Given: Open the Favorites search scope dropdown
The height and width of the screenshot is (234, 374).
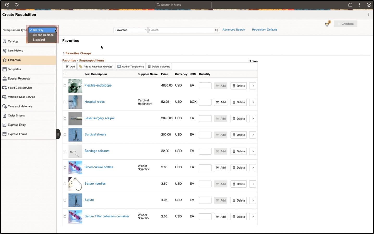Looking at the screenshot, I should (131, 30).
